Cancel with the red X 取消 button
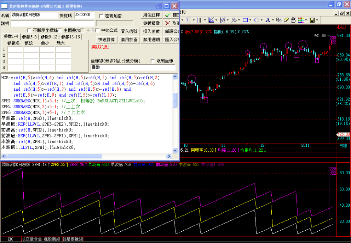This screenshot has height=243, width=351. point(171,23)
